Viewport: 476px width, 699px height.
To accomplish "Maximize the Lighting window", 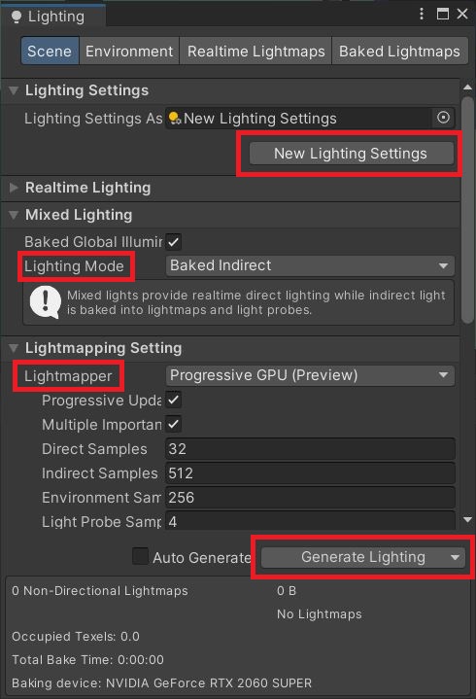I will (443, 14).
